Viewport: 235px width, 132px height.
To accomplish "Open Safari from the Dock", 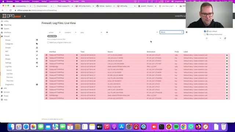I will pyautogui.click(x=26, y=127).
